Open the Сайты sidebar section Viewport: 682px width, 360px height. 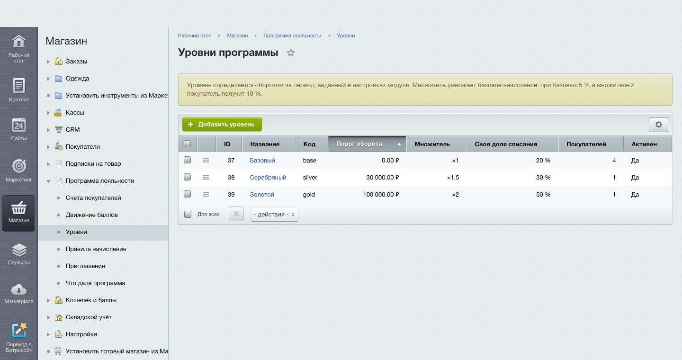tap(18, 129)
